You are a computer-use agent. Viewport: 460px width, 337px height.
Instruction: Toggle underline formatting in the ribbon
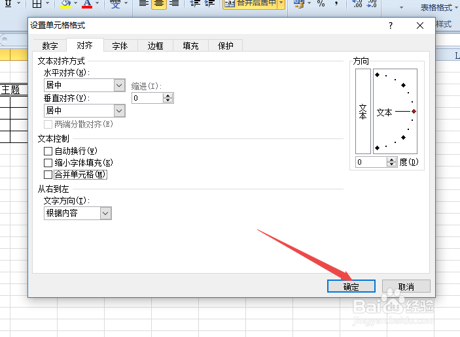tap(9, 3)
